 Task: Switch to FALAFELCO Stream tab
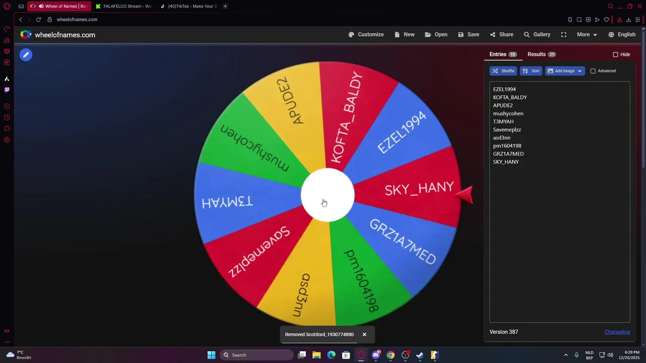[124, 6]
